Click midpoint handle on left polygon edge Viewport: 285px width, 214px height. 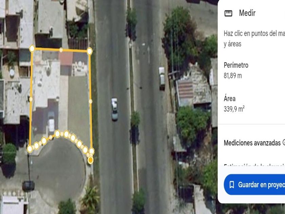click(x=31, y=99)
